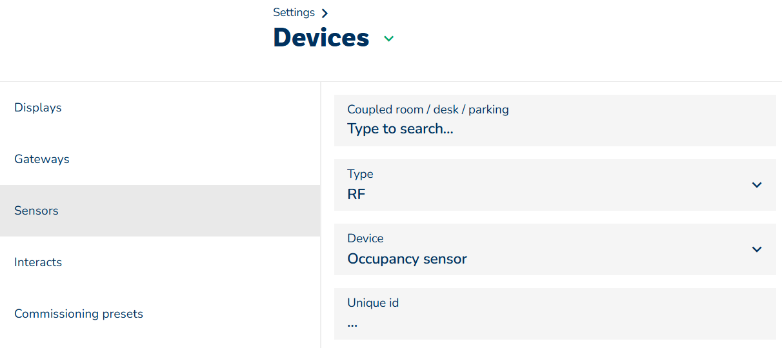Expand the Type dropdown chevron
The height and width of the screenshot is (348, 782).
point(757,185)
